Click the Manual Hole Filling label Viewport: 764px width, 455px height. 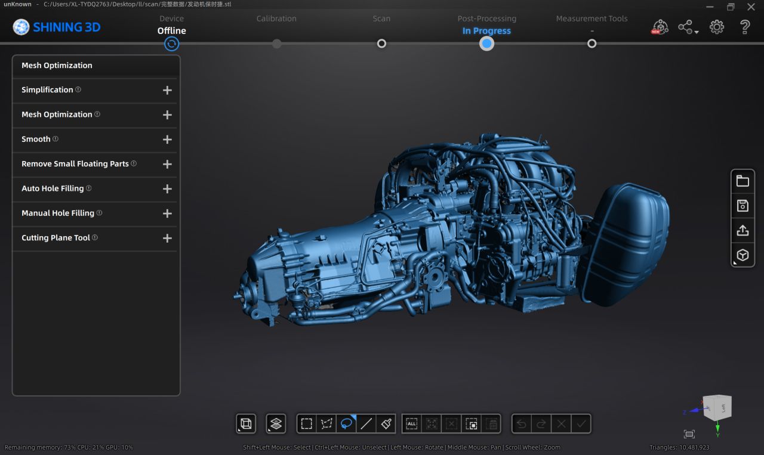click(58, 213)
